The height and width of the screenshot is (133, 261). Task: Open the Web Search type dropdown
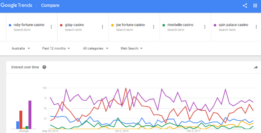coord(131,48)
